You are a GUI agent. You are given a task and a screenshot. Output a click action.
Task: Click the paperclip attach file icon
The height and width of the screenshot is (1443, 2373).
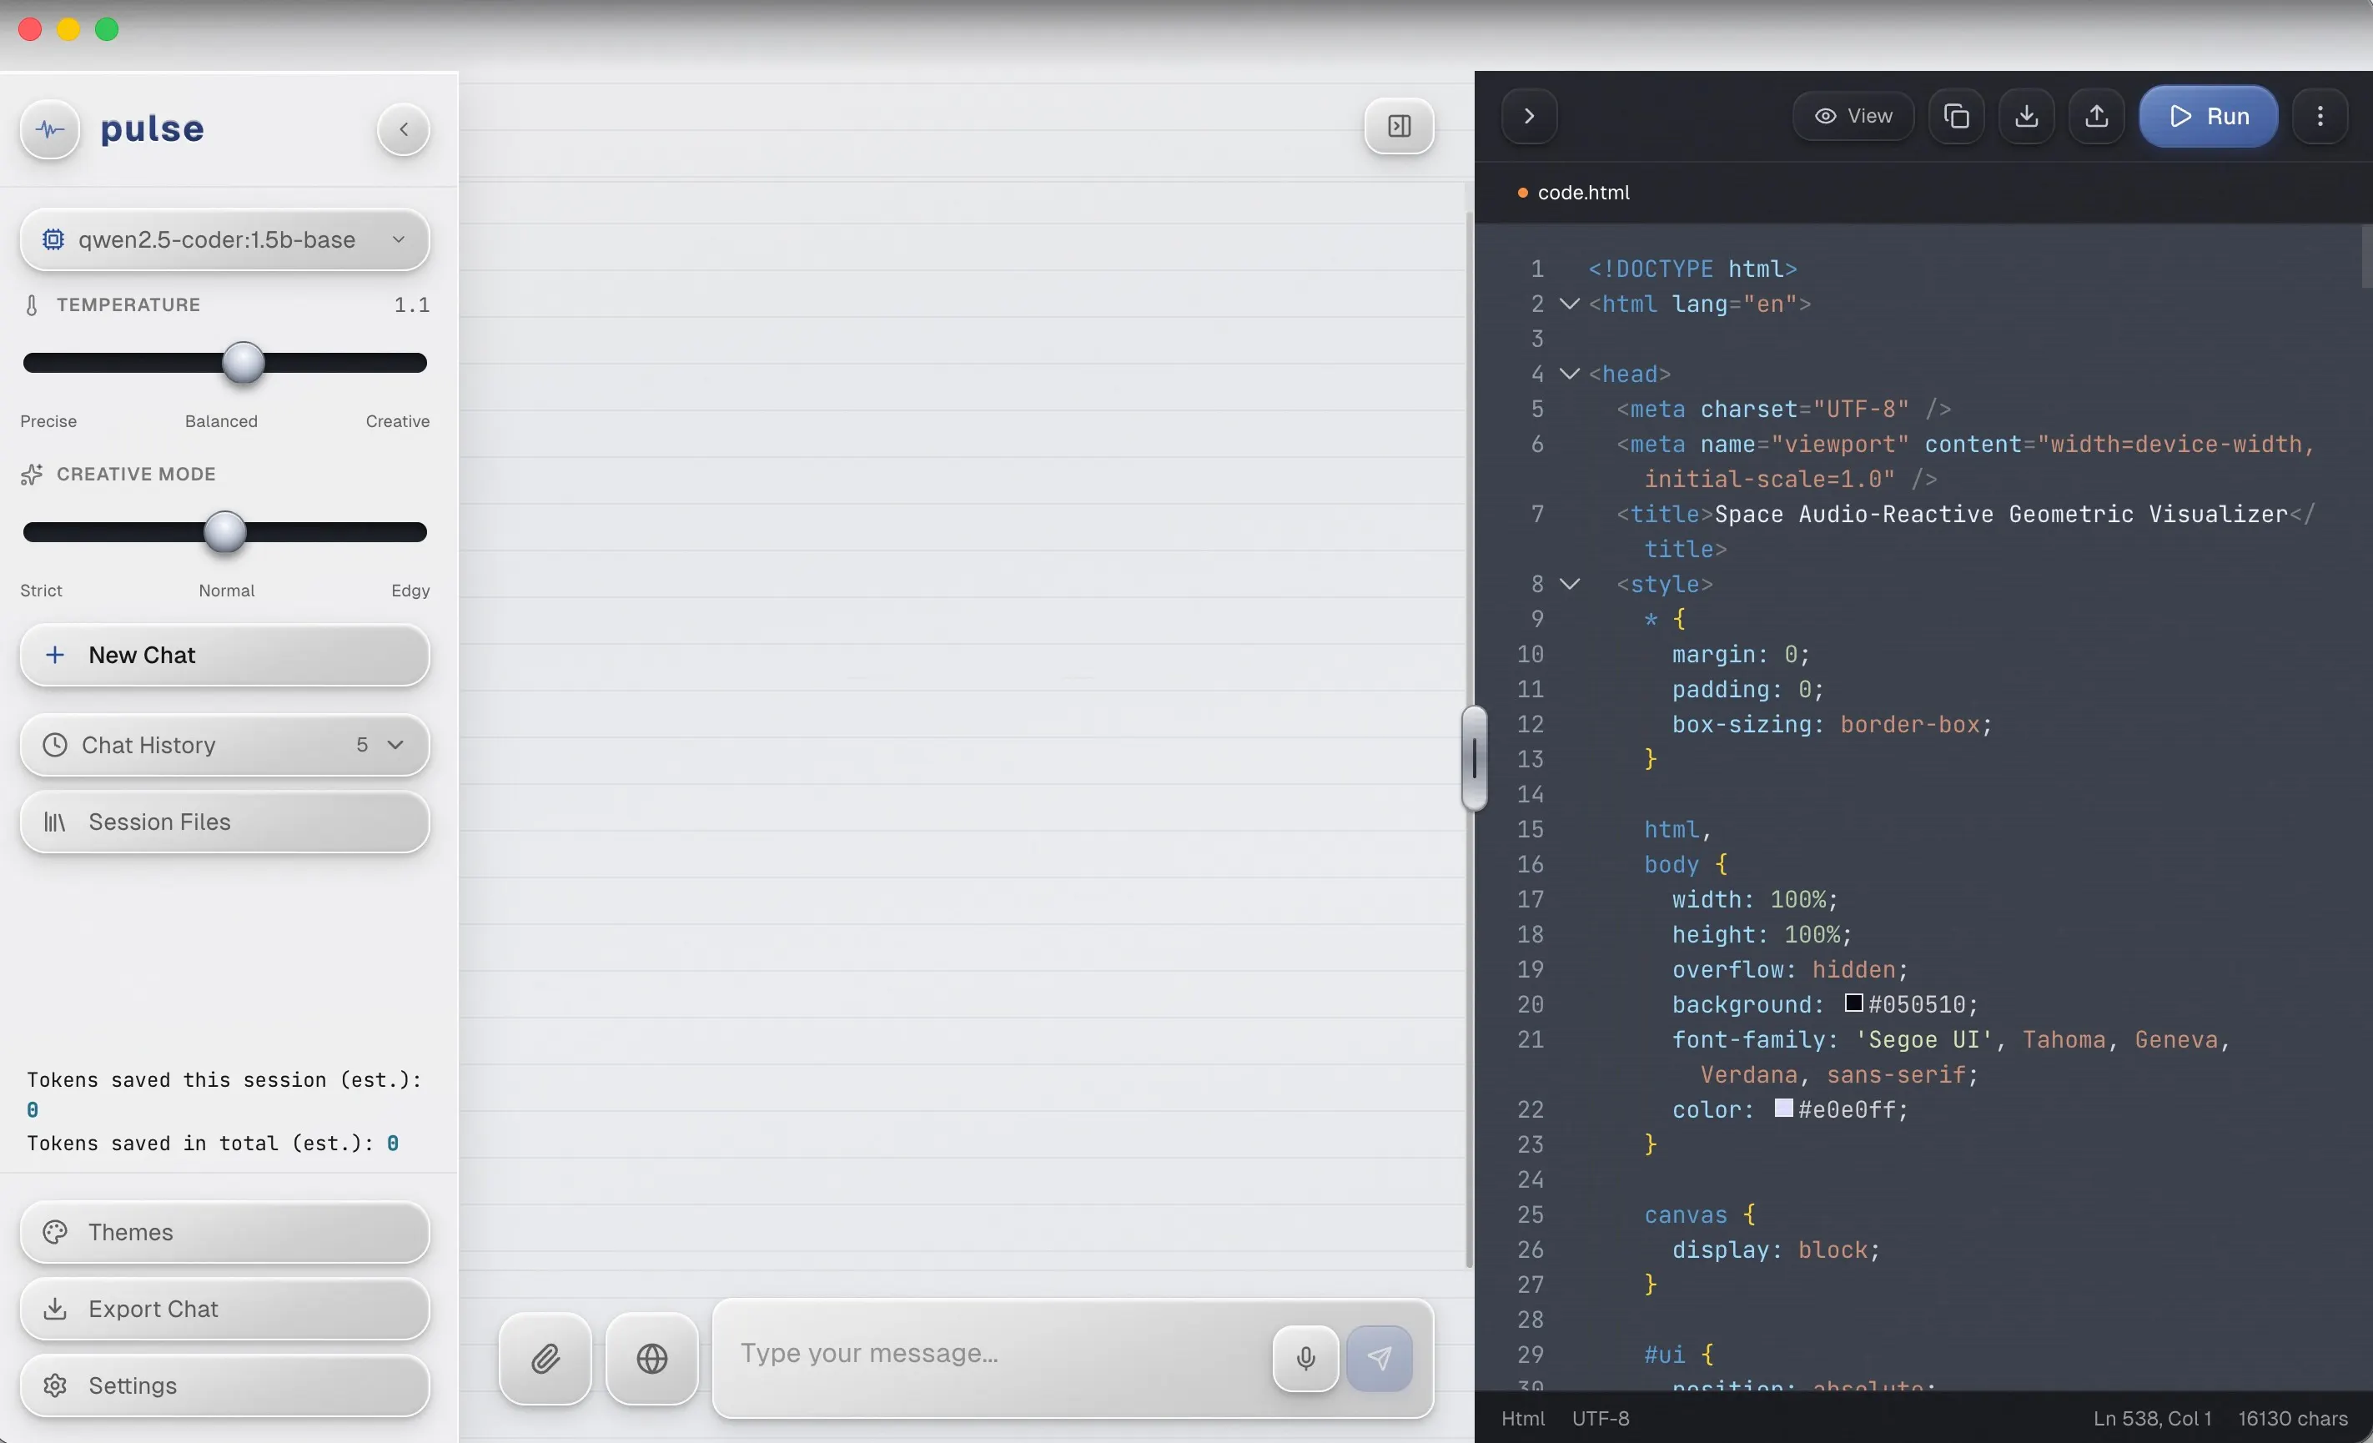point(545,1358)
